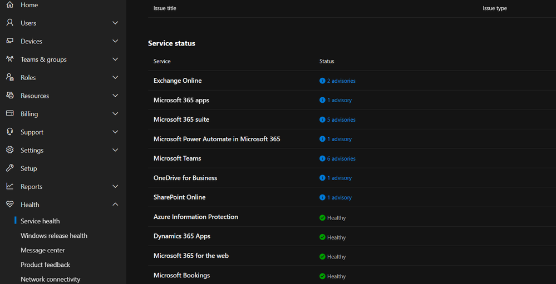Click green check icon for Dynamics 365 Apps
556x284 pixels.
322,237
